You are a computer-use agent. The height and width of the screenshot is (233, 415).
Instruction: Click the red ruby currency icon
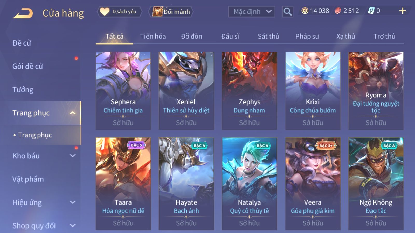coord(338,11)
